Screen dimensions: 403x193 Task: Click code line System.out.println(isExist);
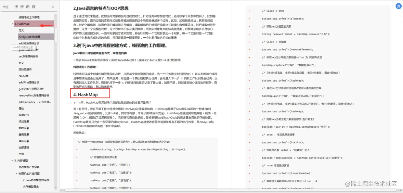(x=283, y=142)
